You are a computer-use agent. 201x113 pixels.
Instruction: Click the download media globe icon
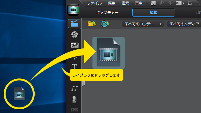(x=105, y=24)
